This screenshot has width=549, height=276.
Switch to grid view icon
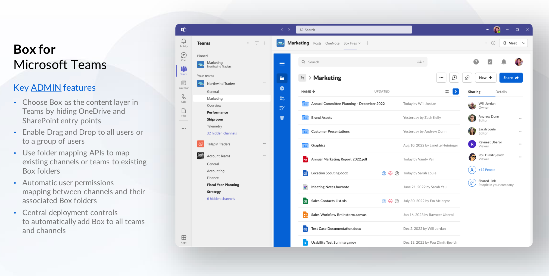pyautogui.click(x=447, y=92)
